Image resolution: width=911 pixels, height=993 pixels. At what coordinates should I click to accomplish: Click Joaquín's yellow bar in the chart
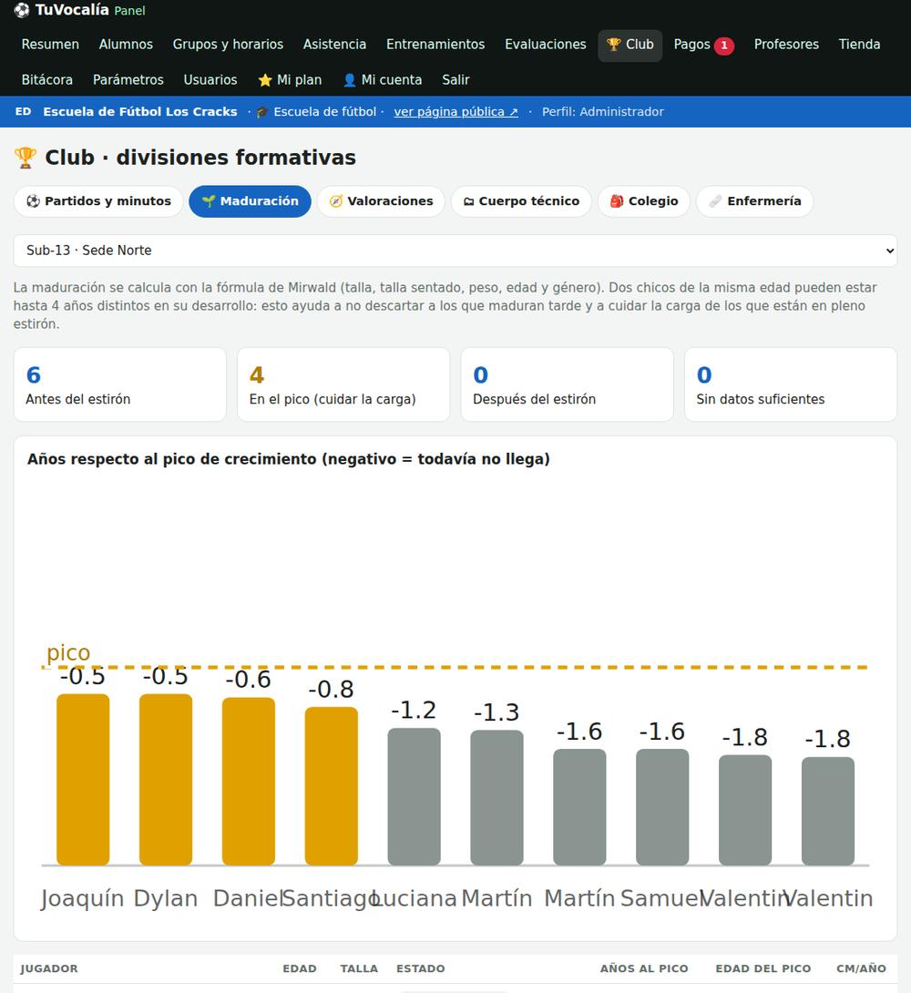pos(83,780)
